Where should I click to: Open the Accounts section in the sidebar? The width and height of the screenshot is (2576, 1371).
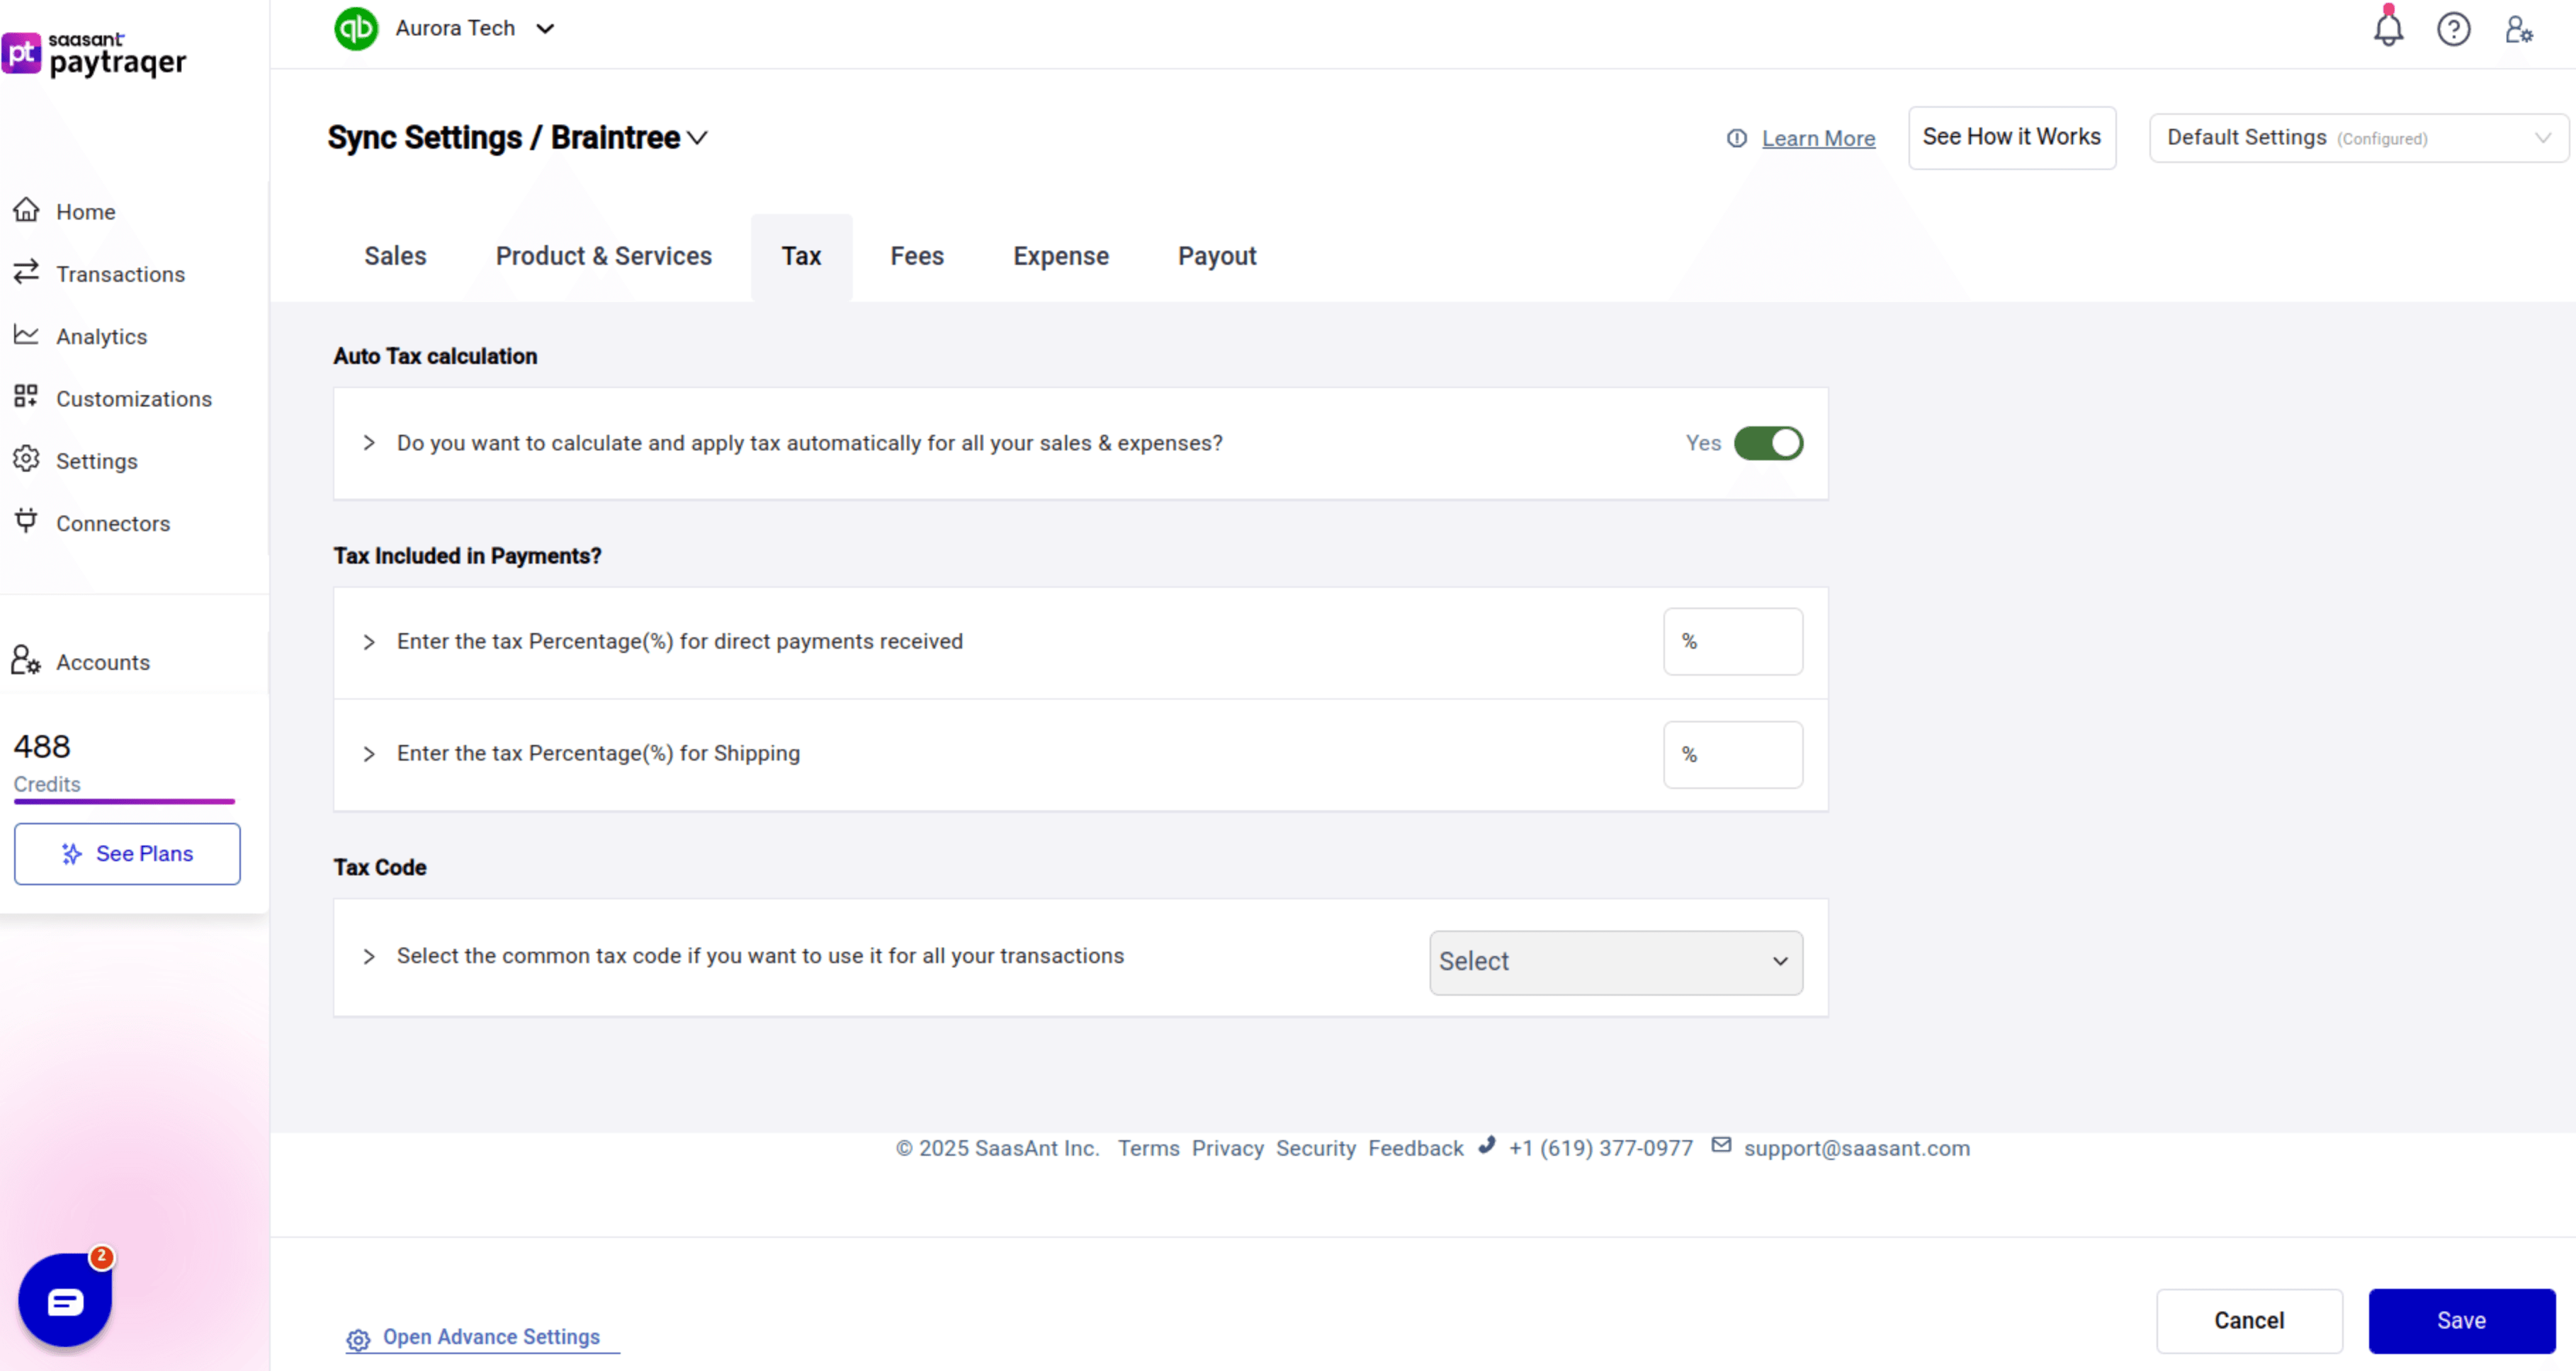point(102,661)
